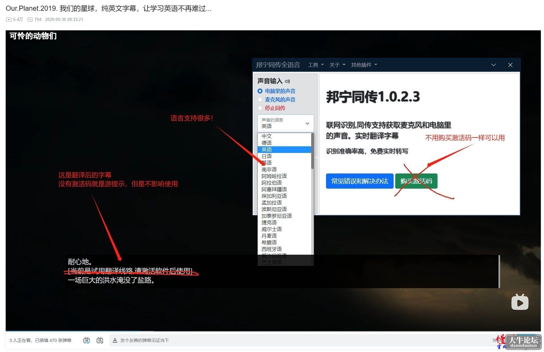Open the 关于 menu
Screen dimensions: 544x352
coord(337,65)
